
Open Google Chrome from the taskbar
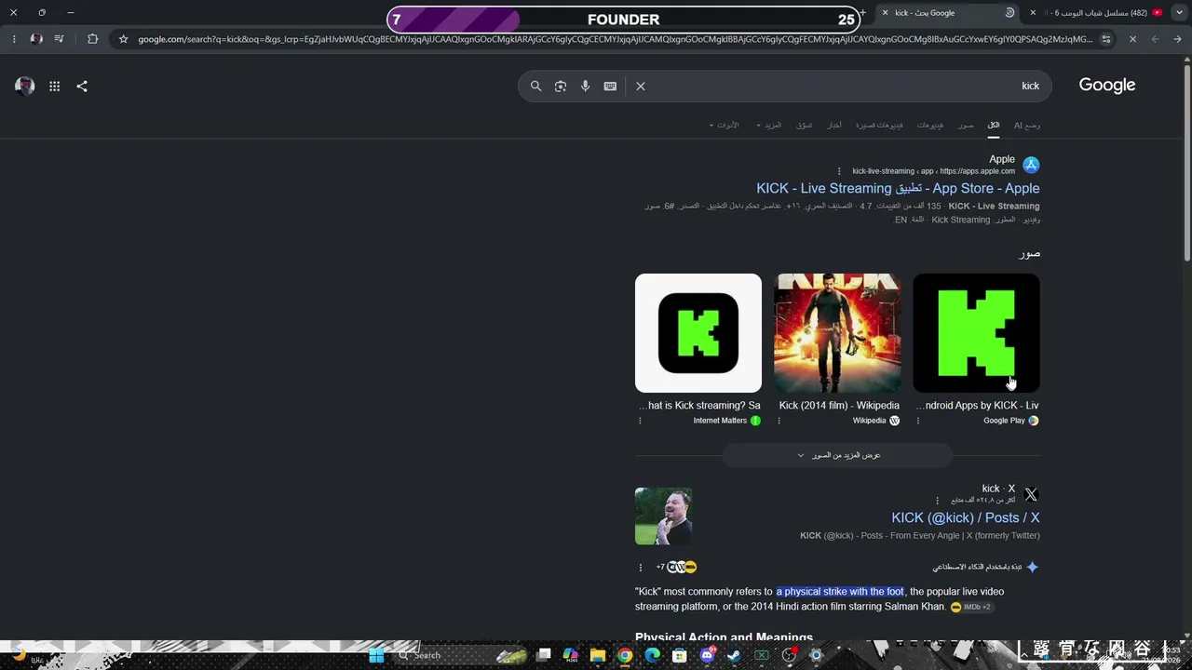625,655
